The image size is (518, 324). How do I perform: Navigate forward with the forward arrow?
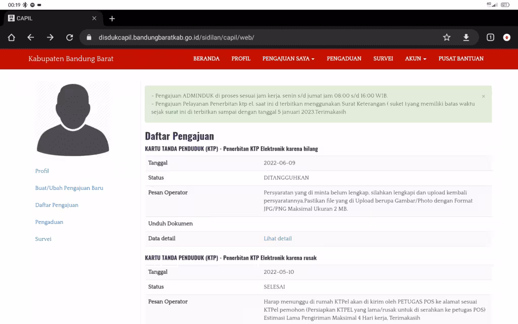pos(50,37)
